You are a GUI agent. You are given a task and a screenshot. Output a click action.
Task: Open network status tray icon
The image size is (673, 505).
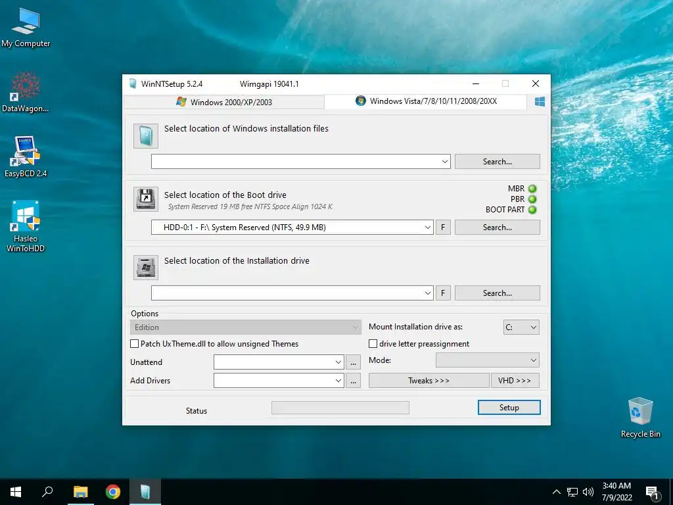[x=572, y=492]
